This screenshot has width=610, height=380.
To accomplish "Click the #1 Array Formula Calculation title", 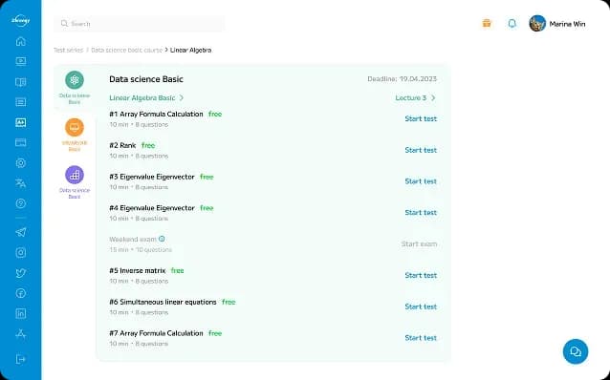I will pyautogui.click(x=156, y=114).
